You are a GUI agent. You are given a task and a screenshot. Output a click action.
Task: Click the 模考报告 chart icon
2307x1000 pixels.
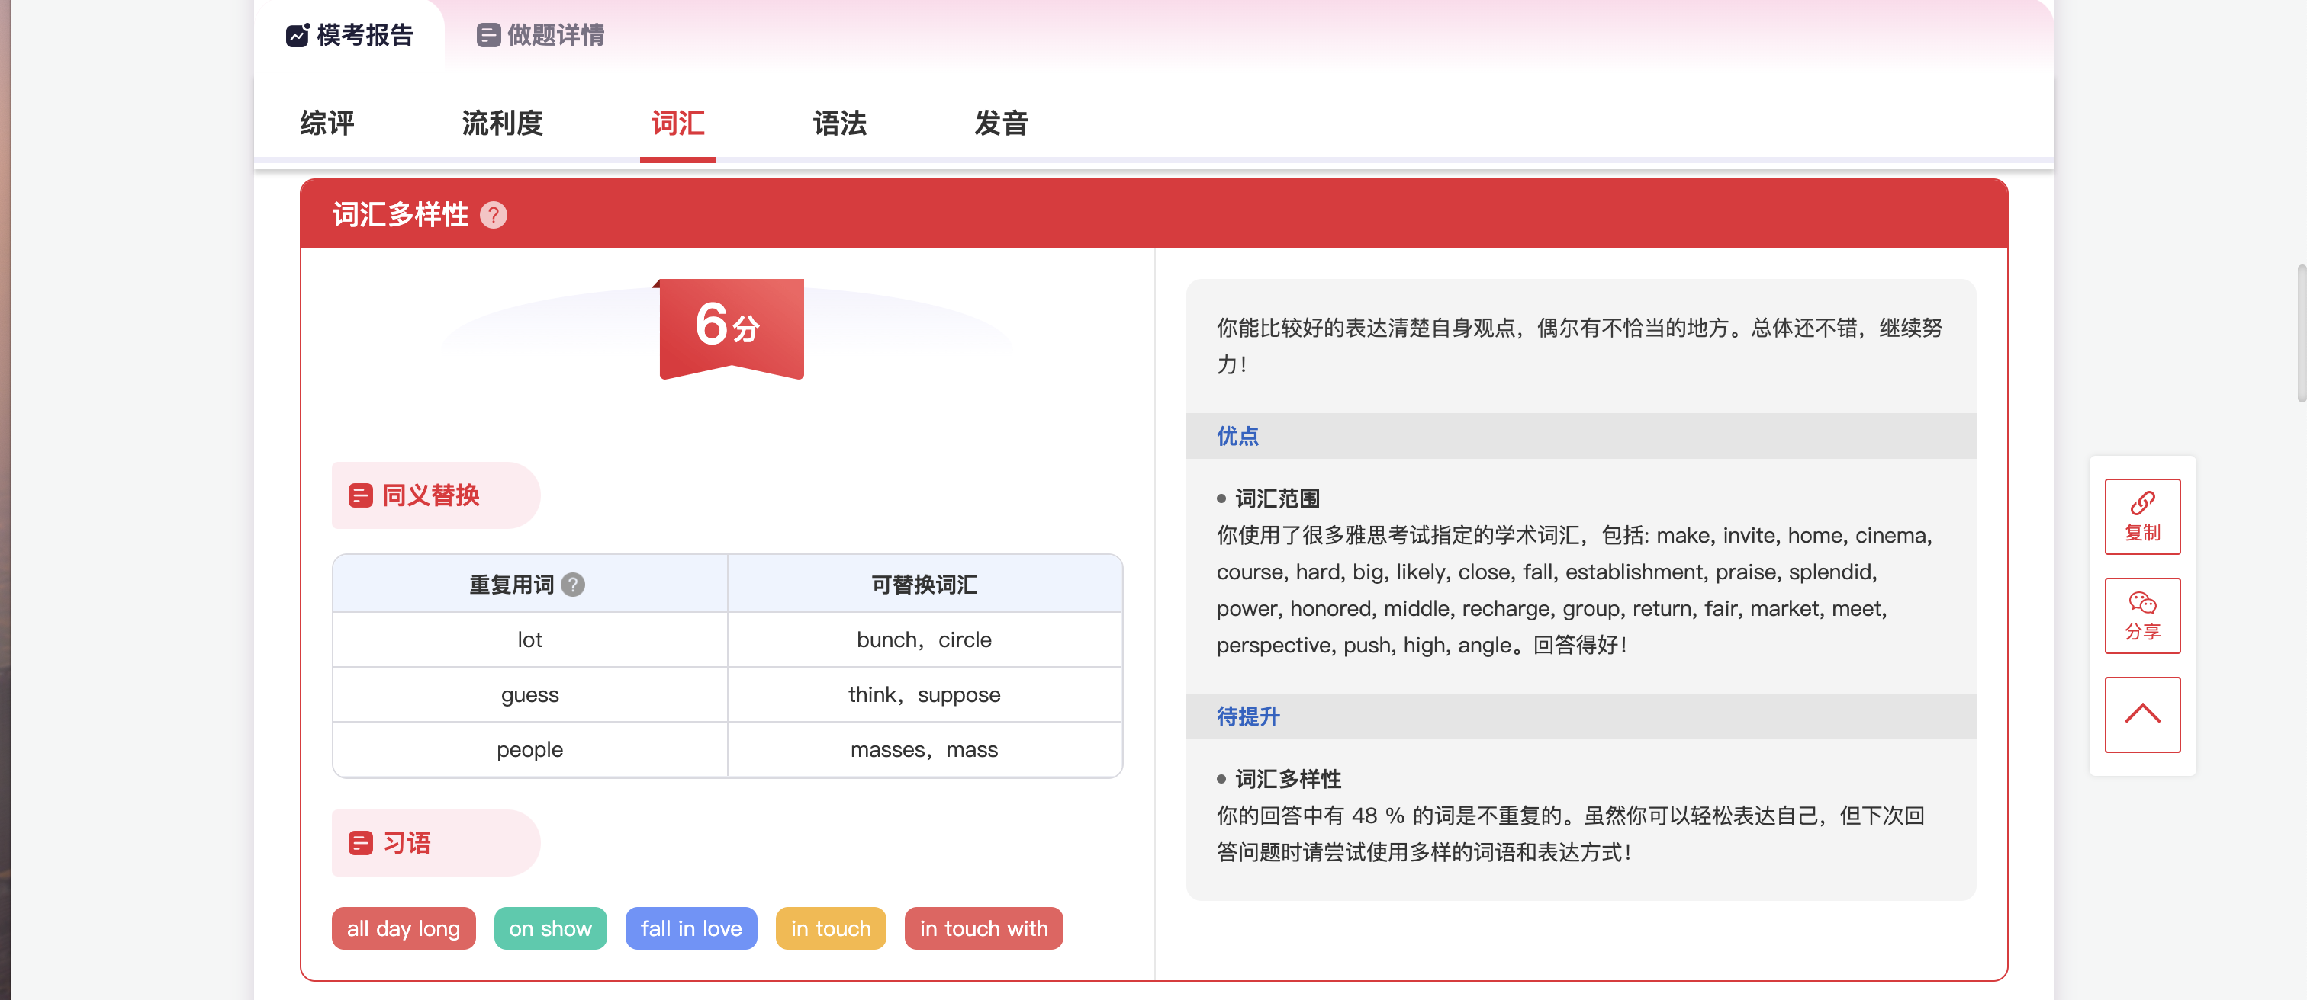coord(298,36)
